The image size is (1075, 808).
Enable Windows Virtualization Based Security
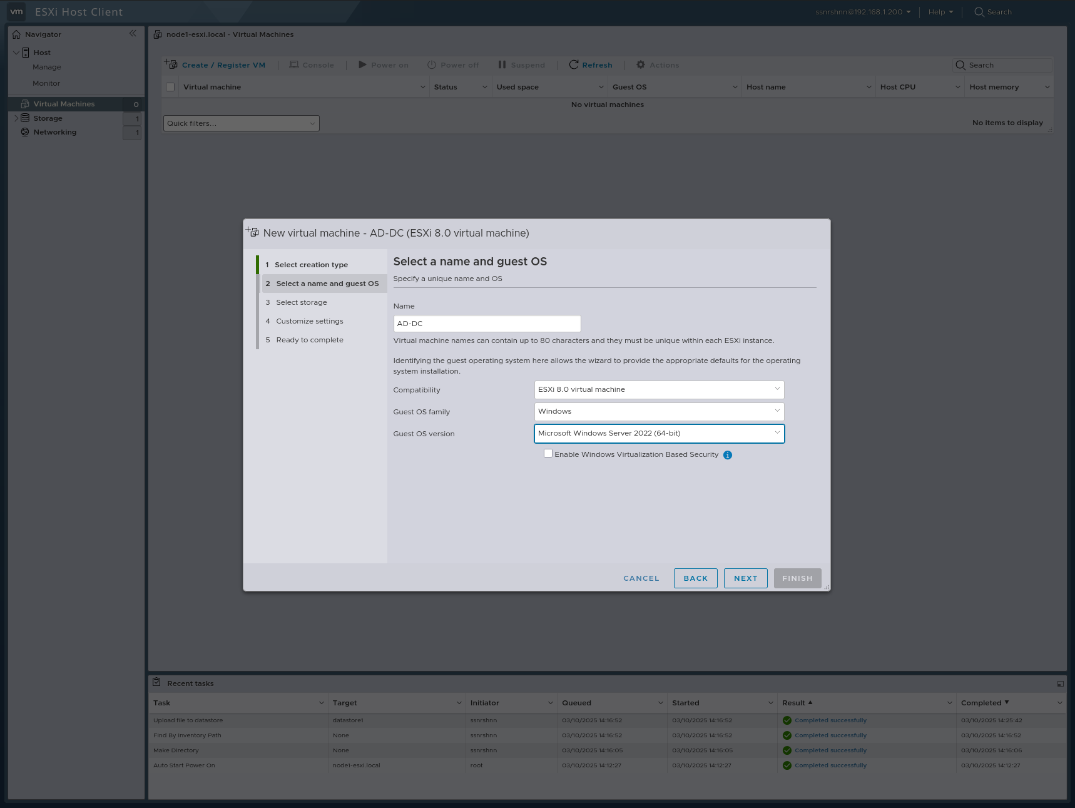[548, 453]
